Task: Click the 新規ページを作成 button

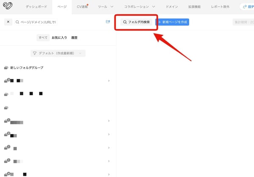Action: coord(172,22)
